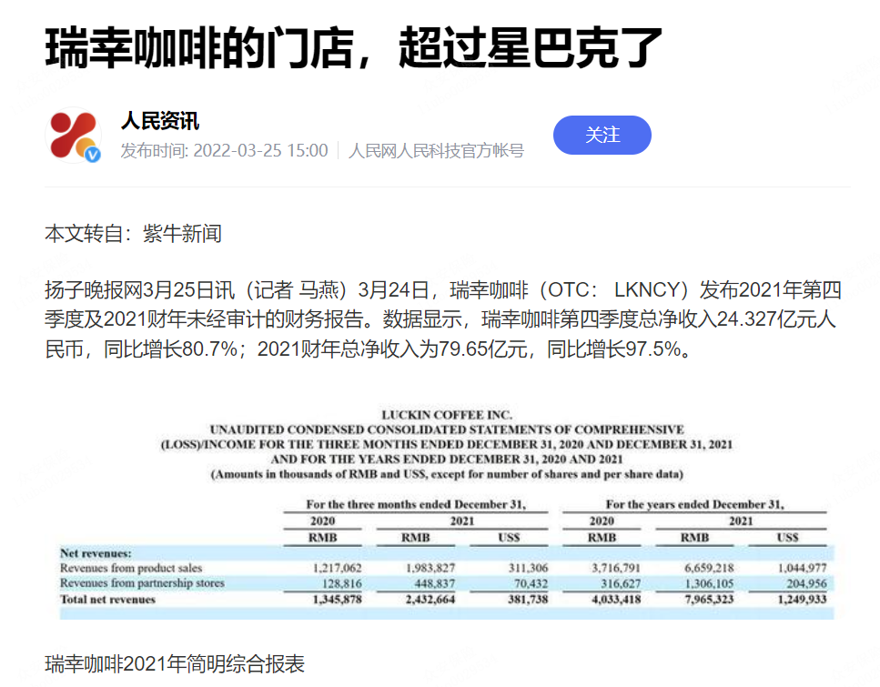Click header For the three months ended December 31
This screenshot has height=687, width=880.
416,504
